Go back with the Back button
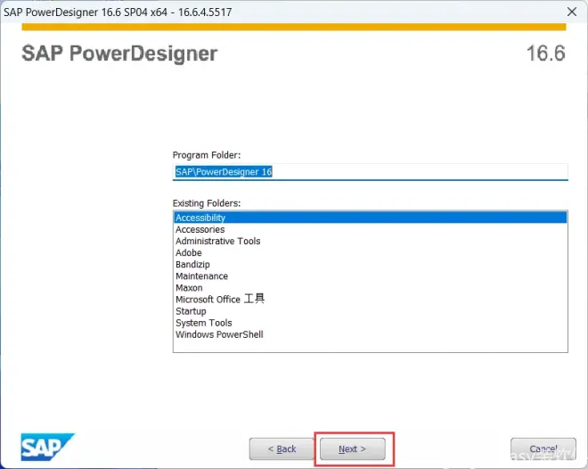The image size is (588, 469). click(x=282, y=448)
